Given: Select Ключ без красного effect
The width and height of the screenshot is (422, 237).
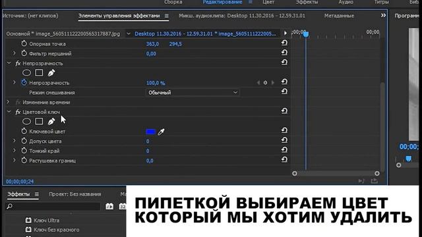Looking at the screenshot, I should (x=56, y=230).
